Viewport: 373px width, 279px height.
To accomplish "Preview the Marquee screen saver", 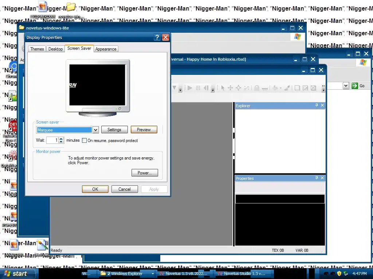I will [144, 130].
